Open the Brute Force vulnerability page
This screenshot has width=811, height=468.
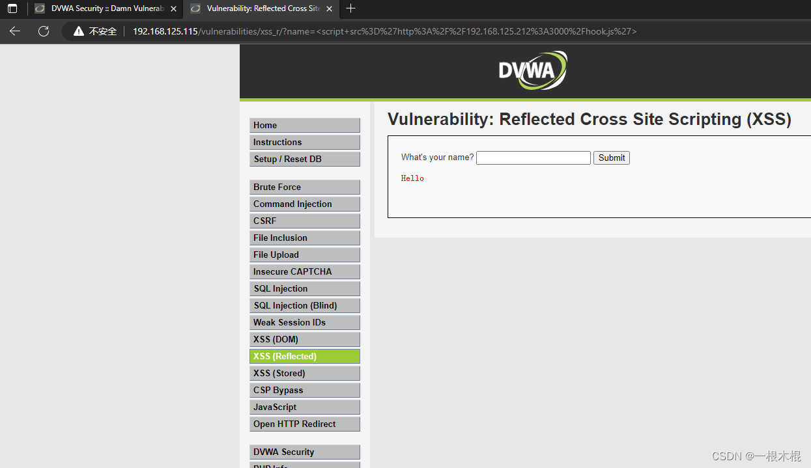click(305, 187)
